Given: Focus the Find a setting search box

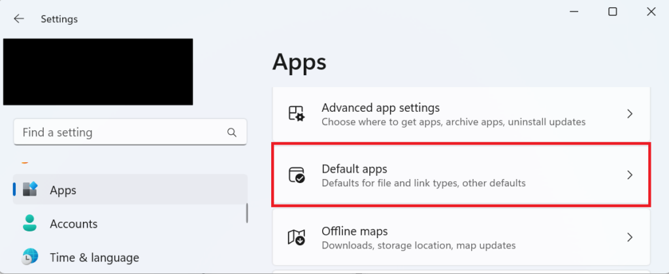Looking at the screenshot, I should point(130,132).
